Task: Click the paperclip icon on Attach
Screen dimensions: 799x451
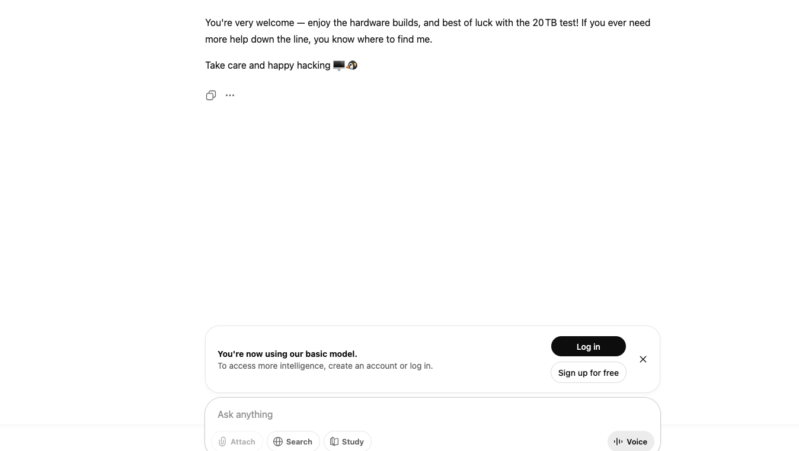Action: pyautogui.click(x=222, y=442)
